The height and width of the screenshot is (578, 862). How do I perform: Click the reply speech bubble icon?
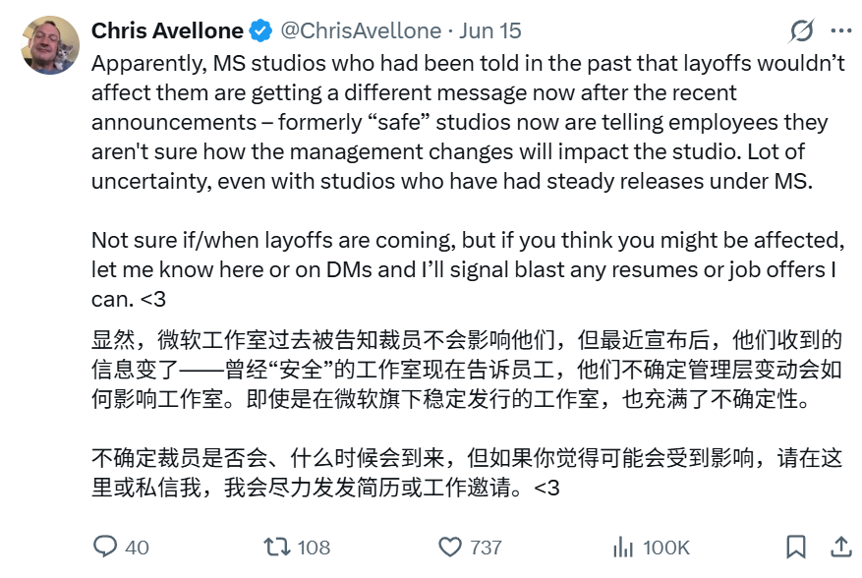[105, 547]
